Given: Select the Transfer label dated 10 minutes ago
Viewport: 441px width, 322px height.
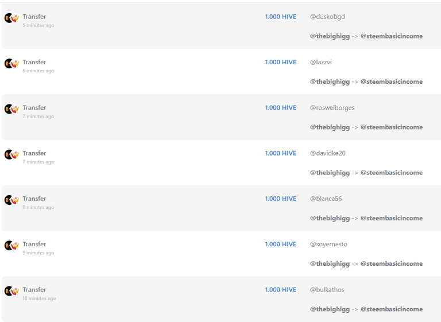Looking at the screenshot, I should coord(34,290).
